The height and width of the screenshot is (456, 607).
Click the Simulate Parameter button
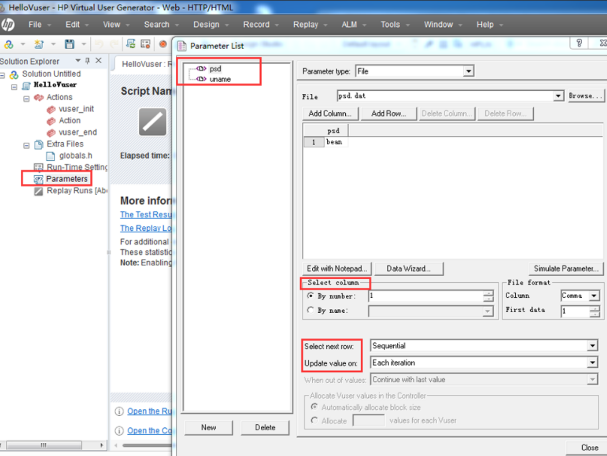pos(566,269)
